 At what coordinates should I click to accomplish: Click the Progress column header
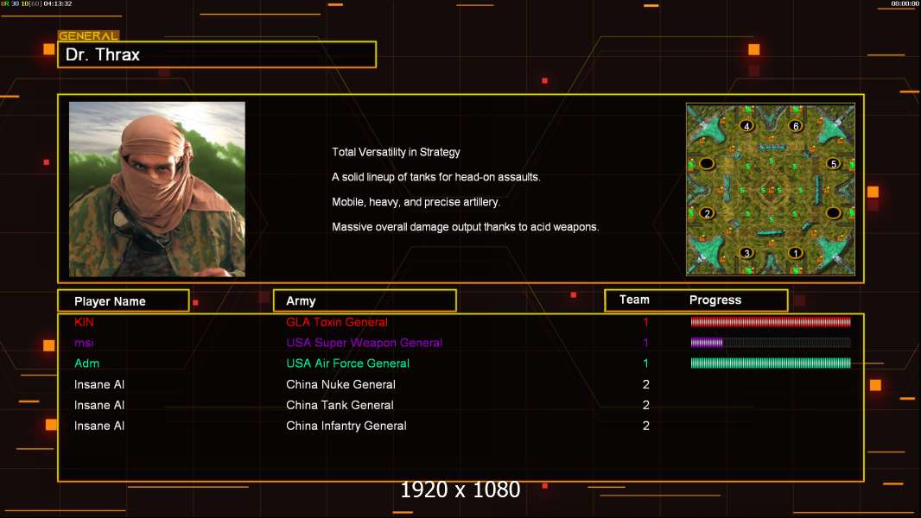[715, 300]
